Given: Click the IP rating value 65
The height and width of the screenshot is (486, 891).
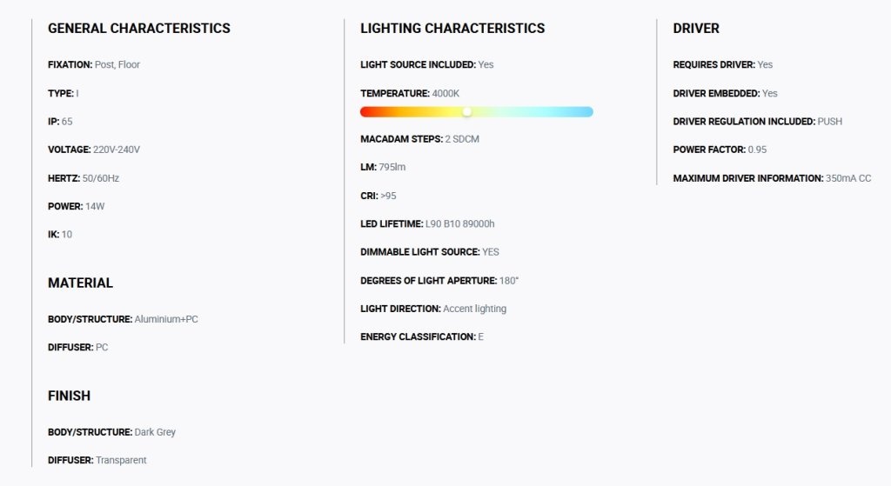Looking at the screenshot, I should pyautogui.click(x=66, y=122).
